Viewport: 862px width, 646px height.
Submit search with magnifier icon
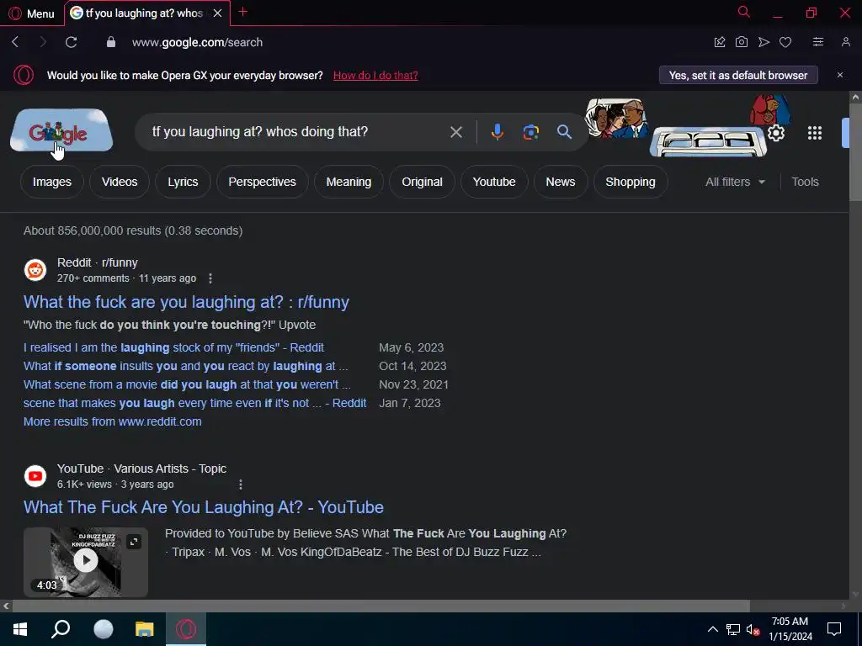[x=564, y=132]
